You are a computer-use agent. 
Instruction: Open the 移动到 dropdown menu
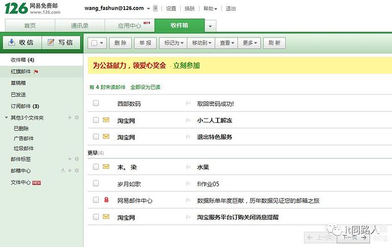pyautogui.click(x=201, y=42)
